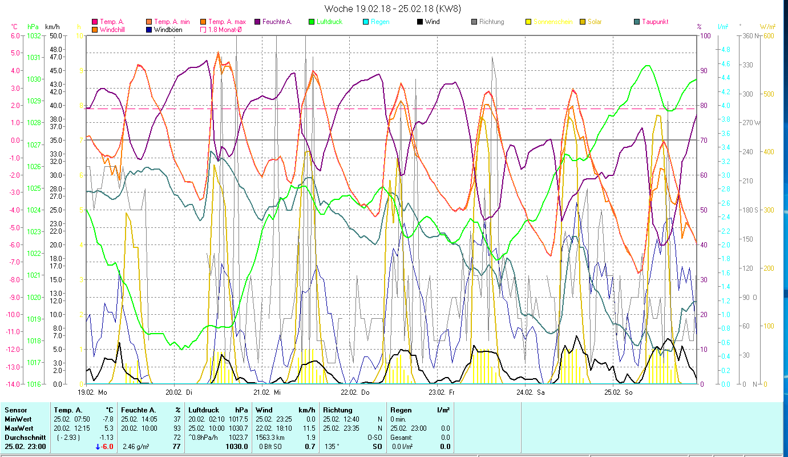Viewport: 788px width, 457px height.
Task: Click the '24.02. Sa' date label
Action: pyautogui.click(x=530, y=392)
